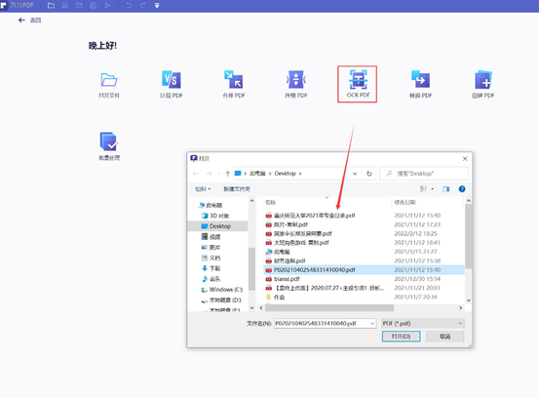Select 此电脑 in the navigation tree
Image resolution: width=539 pixels, height=398 pixels.
coord(211,206)
